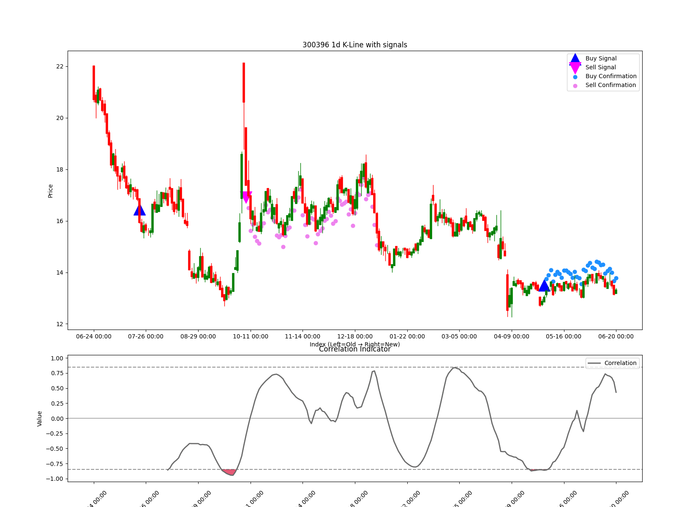Click the correlation tick label '−1.00'
676x507 pixels.
coord(54,479)
